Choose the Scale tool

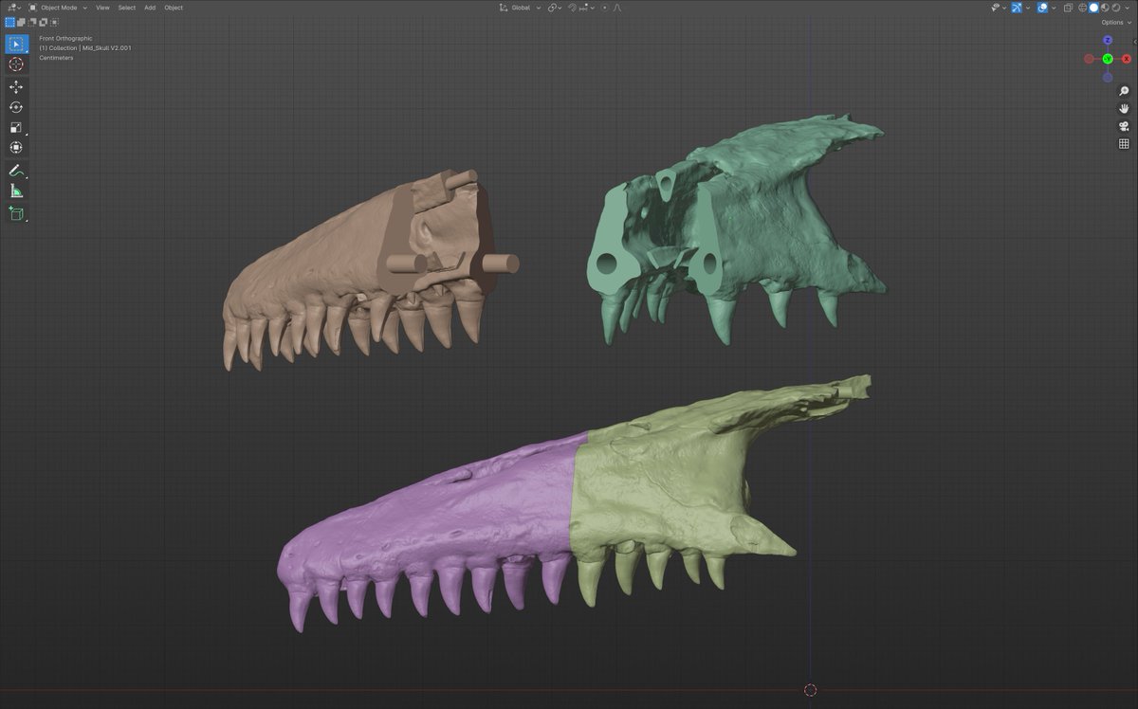[x=16, y=127]
